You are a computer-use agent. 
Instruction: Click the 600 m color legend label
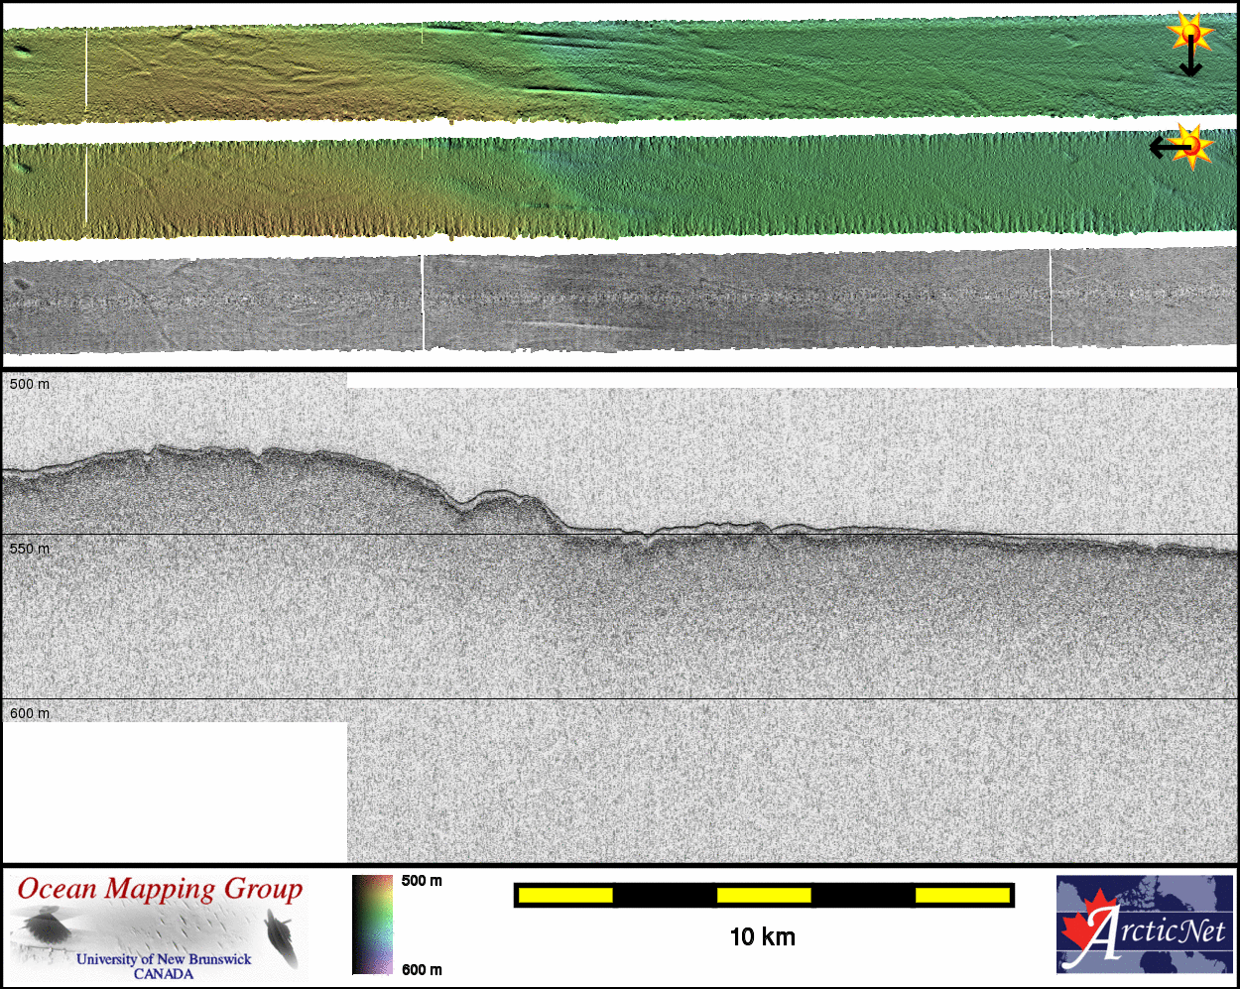point(422,969)
